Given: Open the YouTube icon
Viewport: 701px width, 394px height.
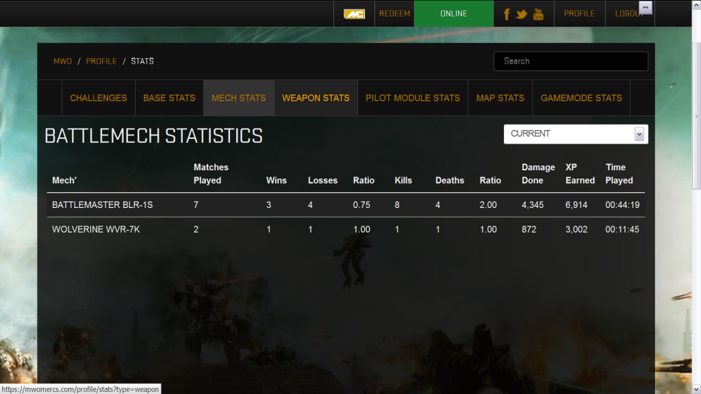Looking at the screenshot, I should [x=538, y=14].
